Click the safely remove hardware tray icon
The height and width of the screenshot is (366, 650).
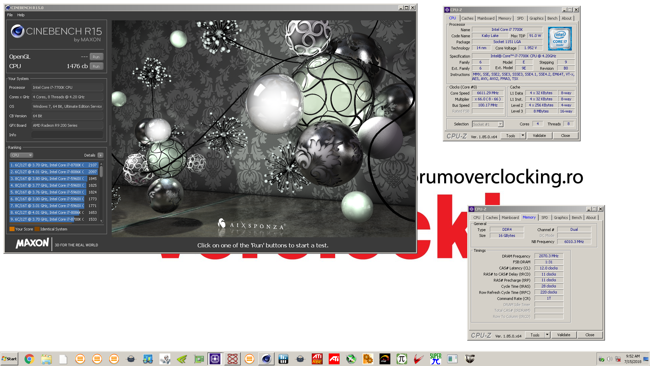[602, 359]
